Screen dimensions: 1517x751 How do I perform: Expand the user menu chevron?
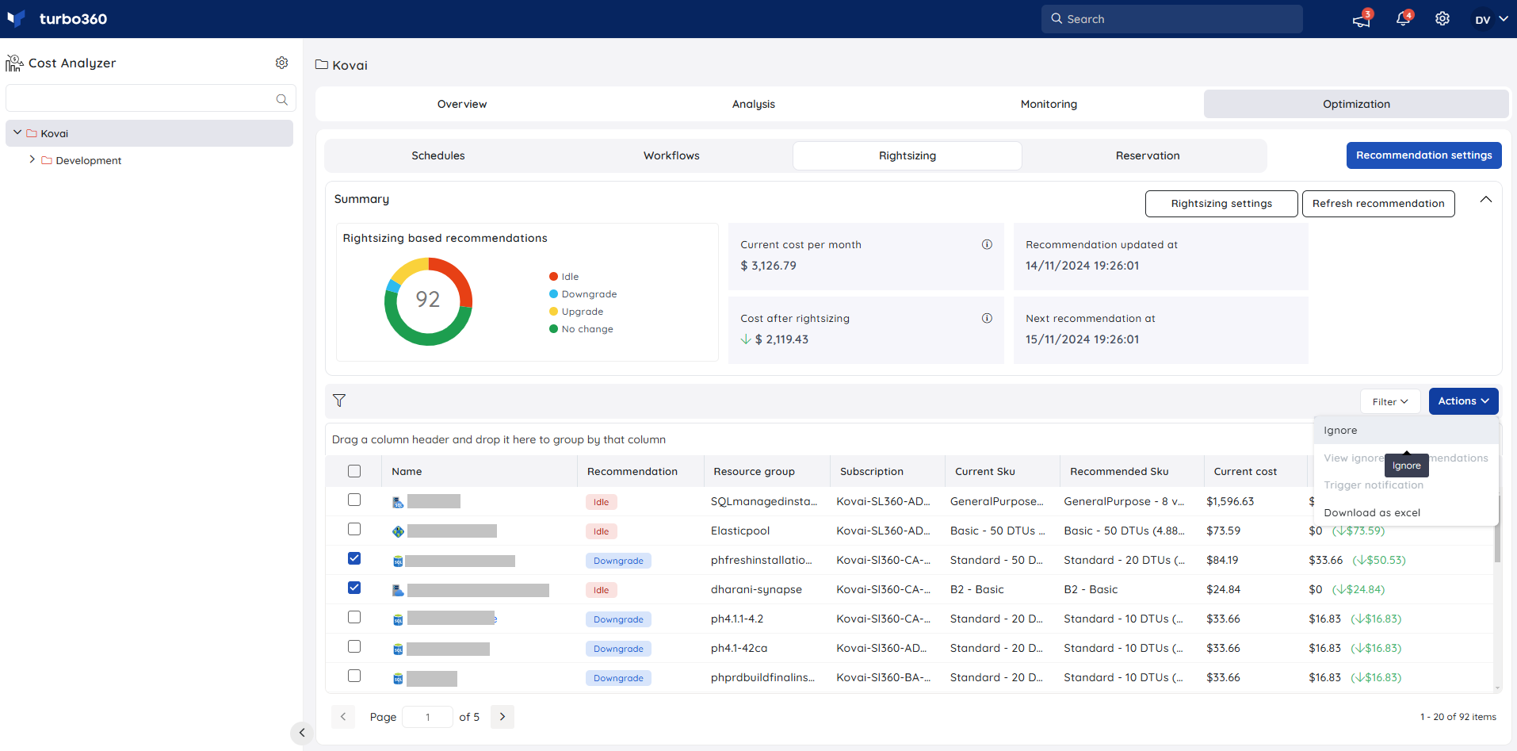pyautogui.click(x=1504, y=19)
